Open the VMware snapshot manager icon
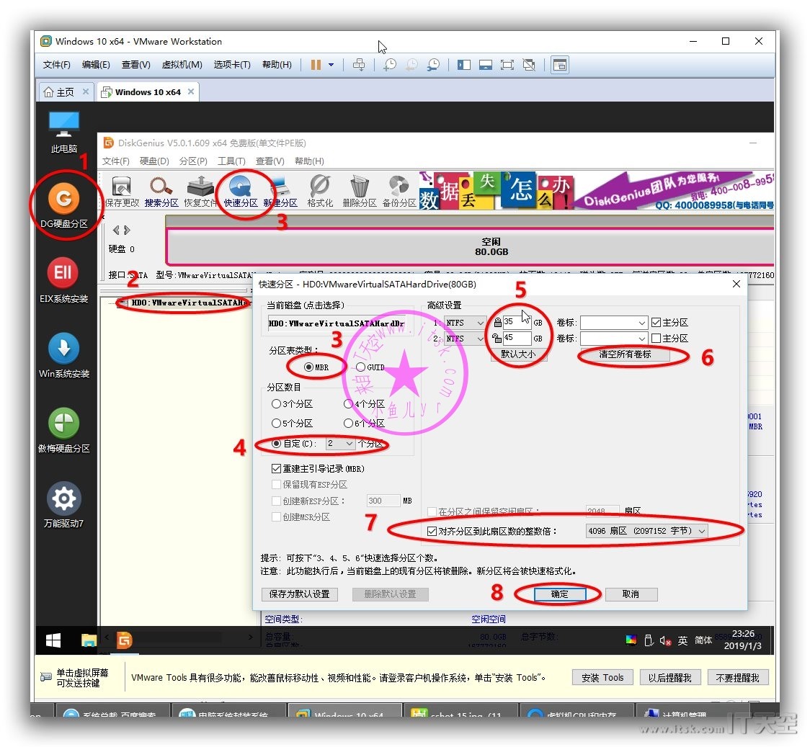The height and width of the screenshot is (747, 810). pos(433,65)
